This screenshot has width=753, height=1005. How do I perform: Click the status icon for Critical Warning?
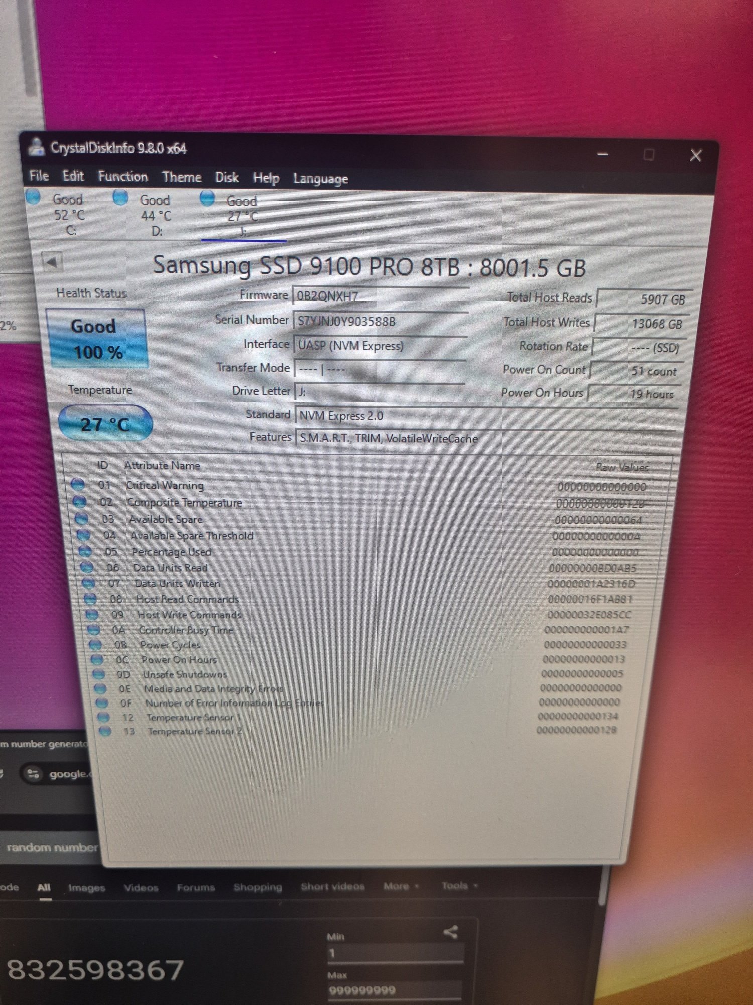[x=78, y=485]
